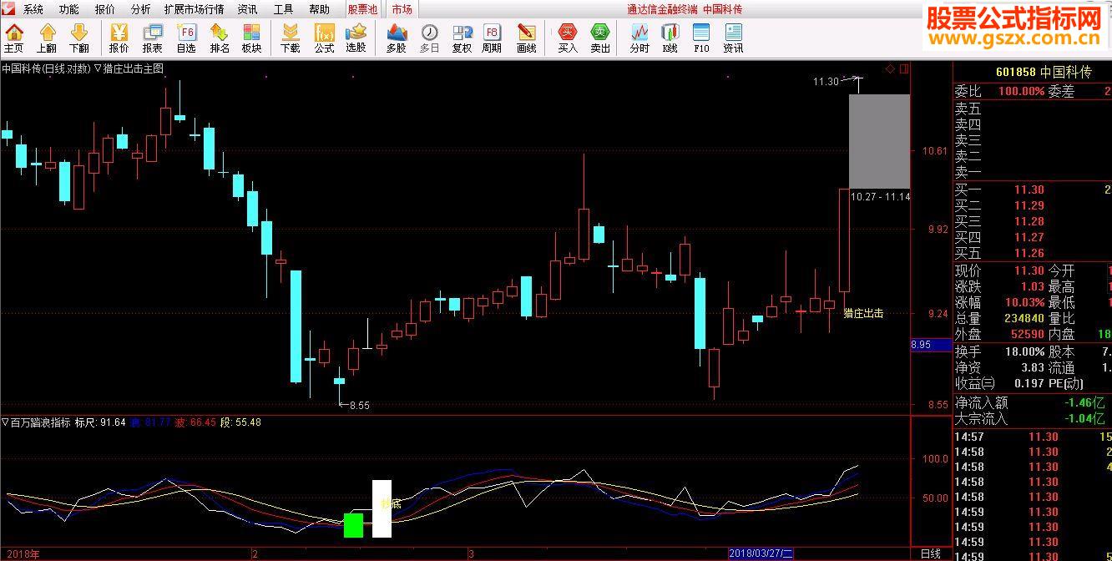Open the 分析 menu
The width and height of the screenshot is (1112, 561).
[x=141, y=9]
